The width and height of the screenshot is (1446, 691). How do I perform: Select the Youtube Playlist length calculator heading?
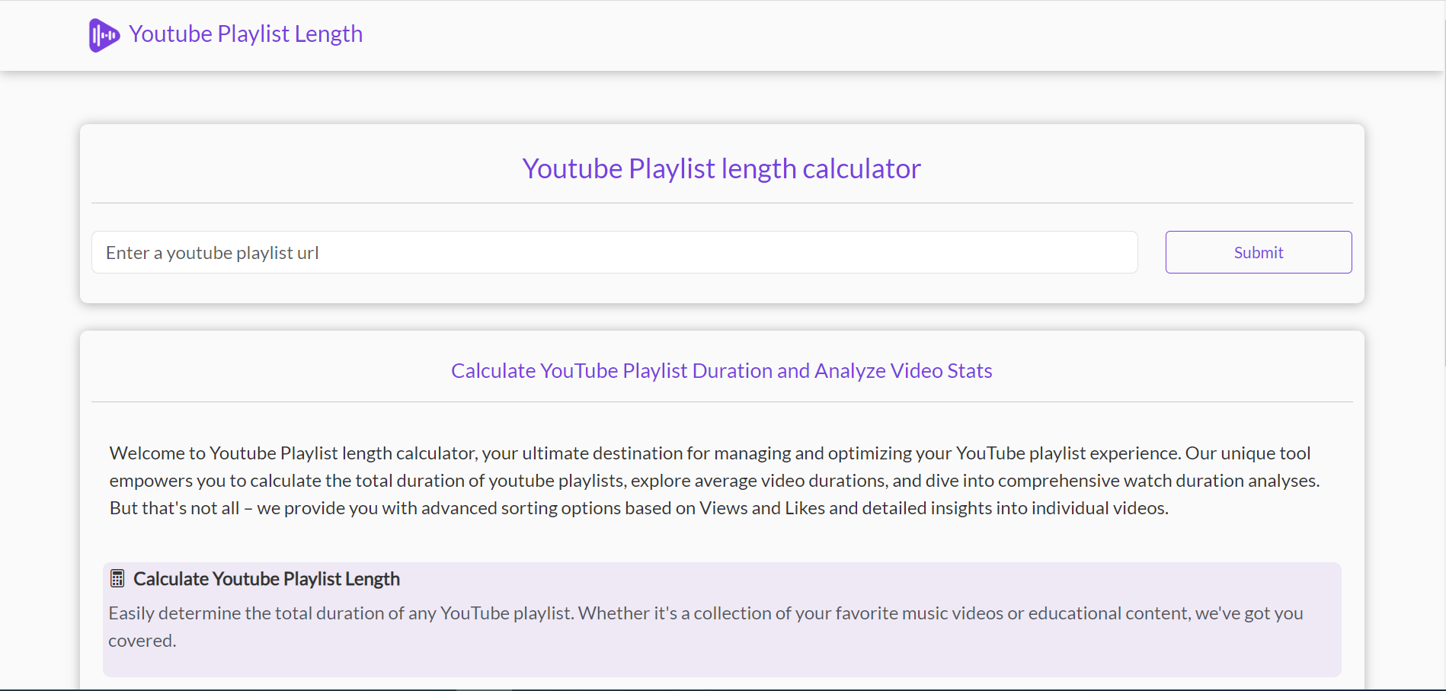coord(721,168)
